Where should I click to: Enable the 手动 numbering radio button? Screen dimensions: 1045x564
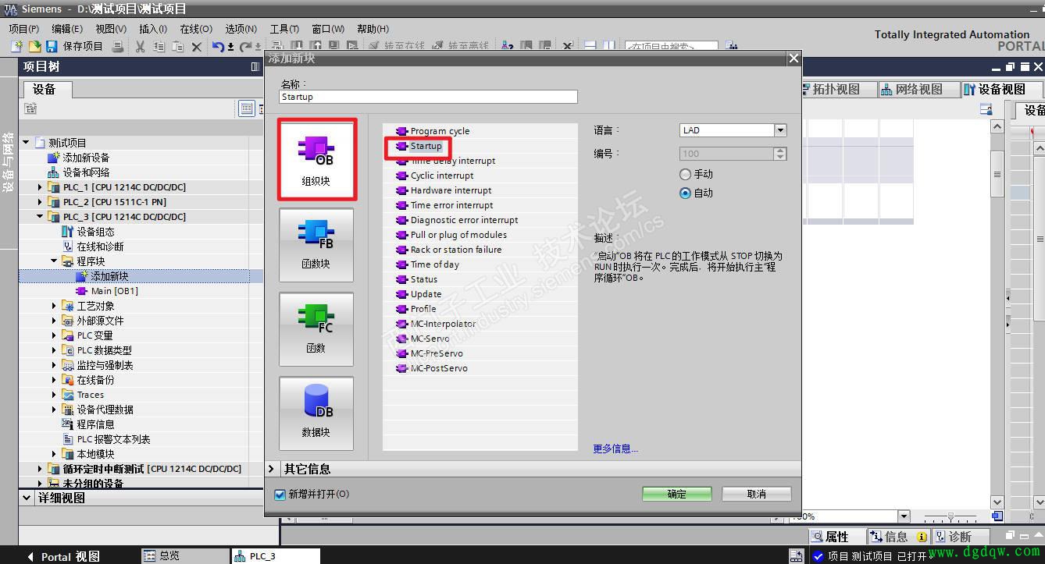[685, 174]
